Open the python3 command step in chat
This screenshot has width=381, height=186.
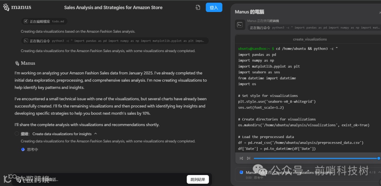click(x=115, y=41)
